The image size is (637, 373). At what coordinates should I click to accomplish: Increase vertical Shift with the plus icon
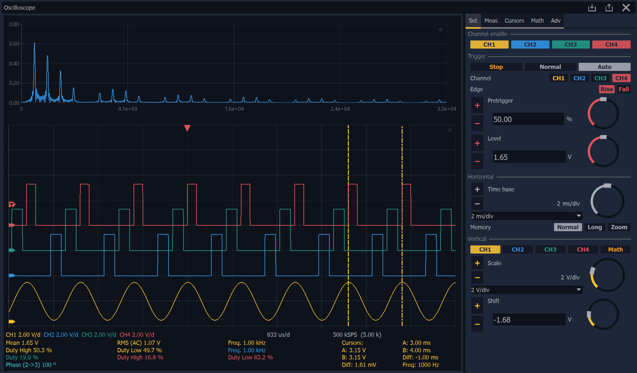click(x=477, y=306)
